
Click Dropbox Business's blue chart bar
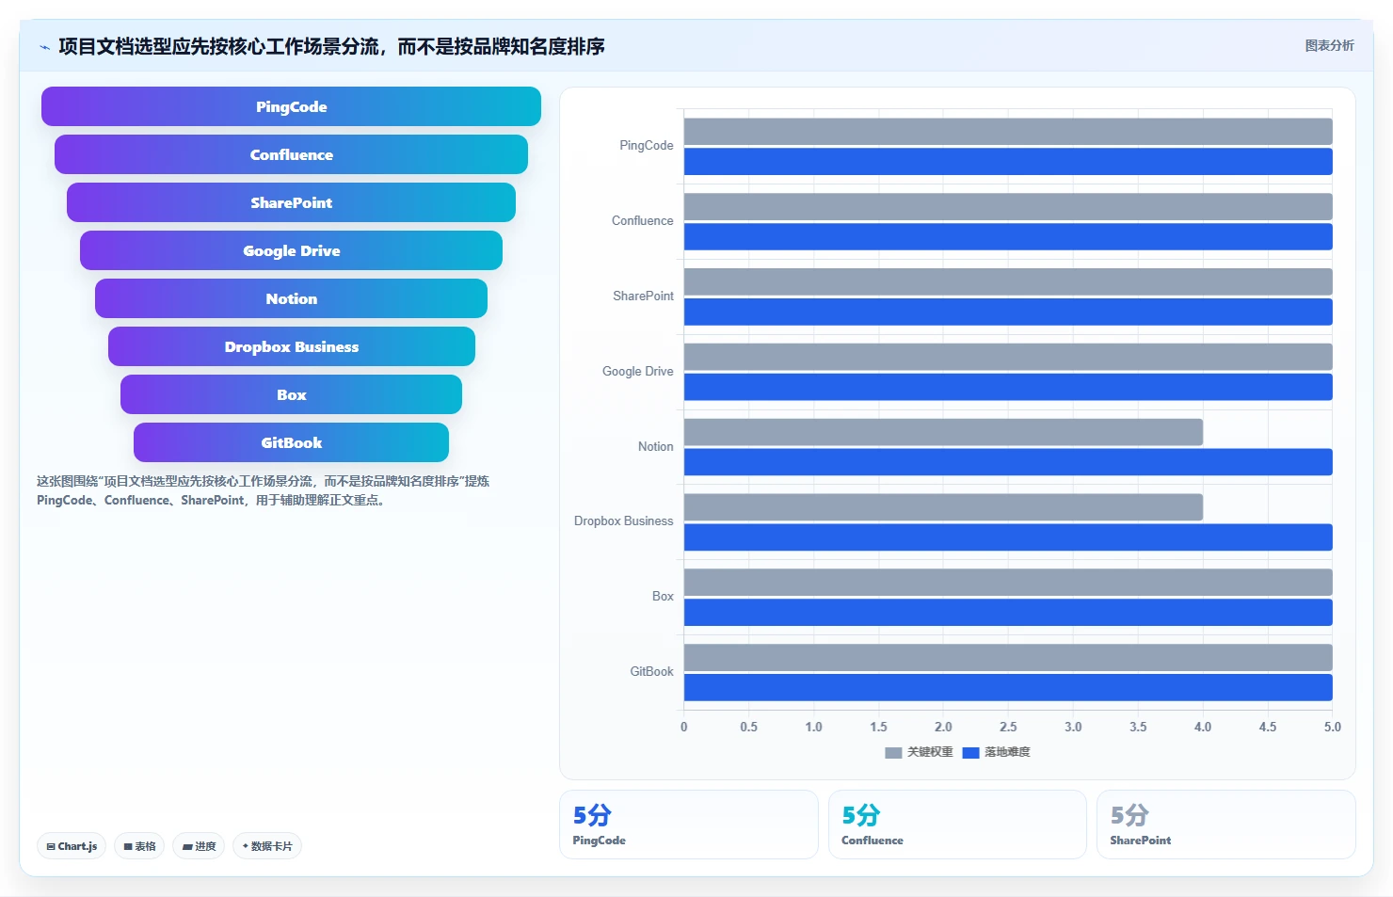click(1008, 537)
